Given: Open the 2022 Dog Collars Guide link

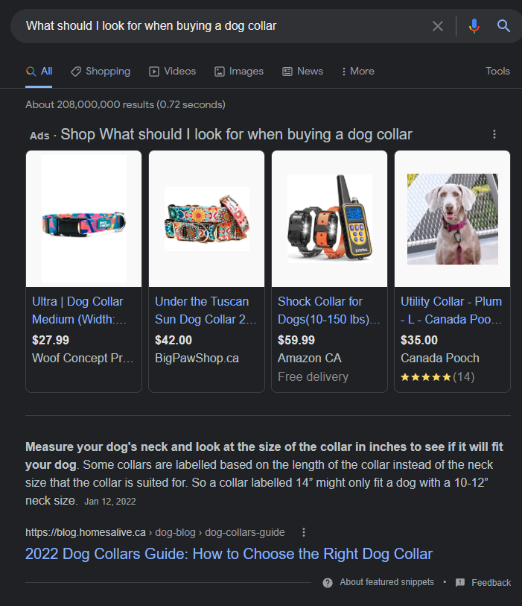Looking at the screenshot, I should [x=229, y=554].
